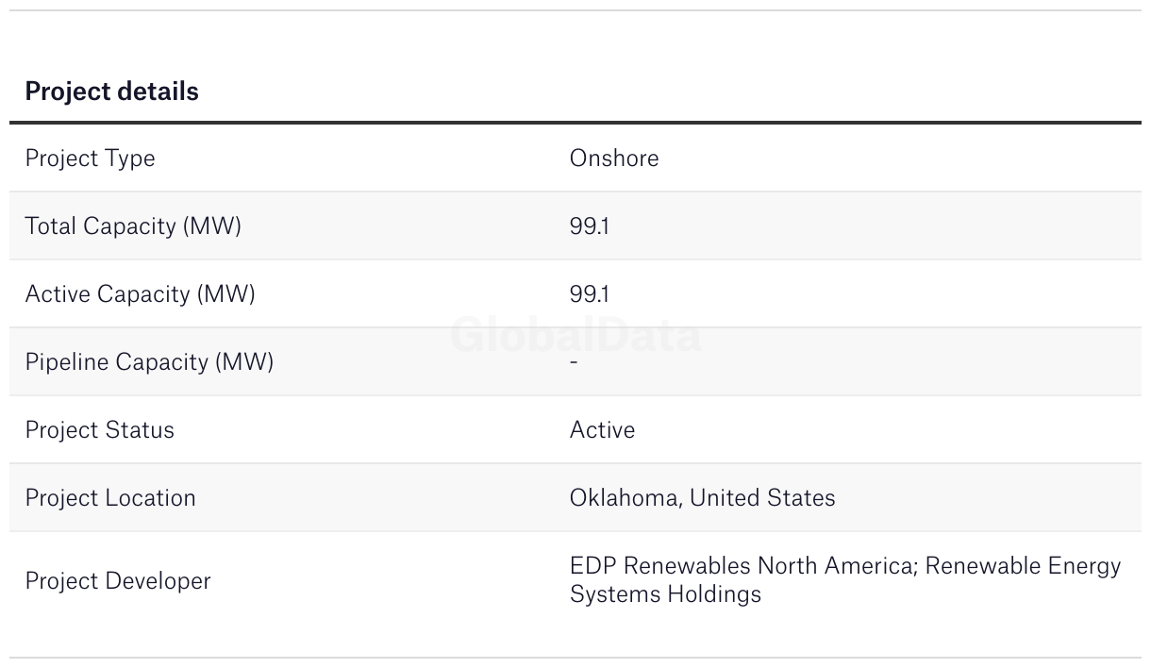Click the Project details heading

tap(111, 92)
